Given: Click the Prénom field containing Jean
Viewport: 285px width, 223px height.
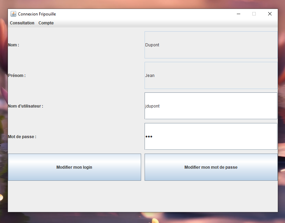Looking at the screenshot, I should point(211,76).
